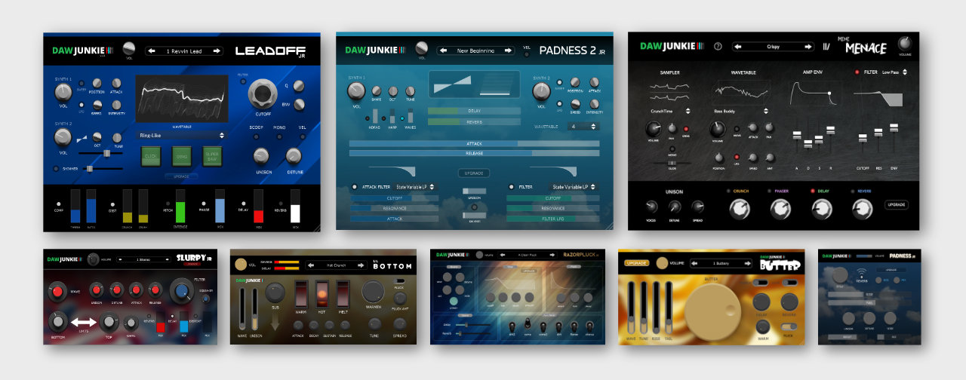The height and width of the screenshot is (380, 966).
Task: Click the large Cutoff knob in Leadoff JR
Action: tap(261, 93)
